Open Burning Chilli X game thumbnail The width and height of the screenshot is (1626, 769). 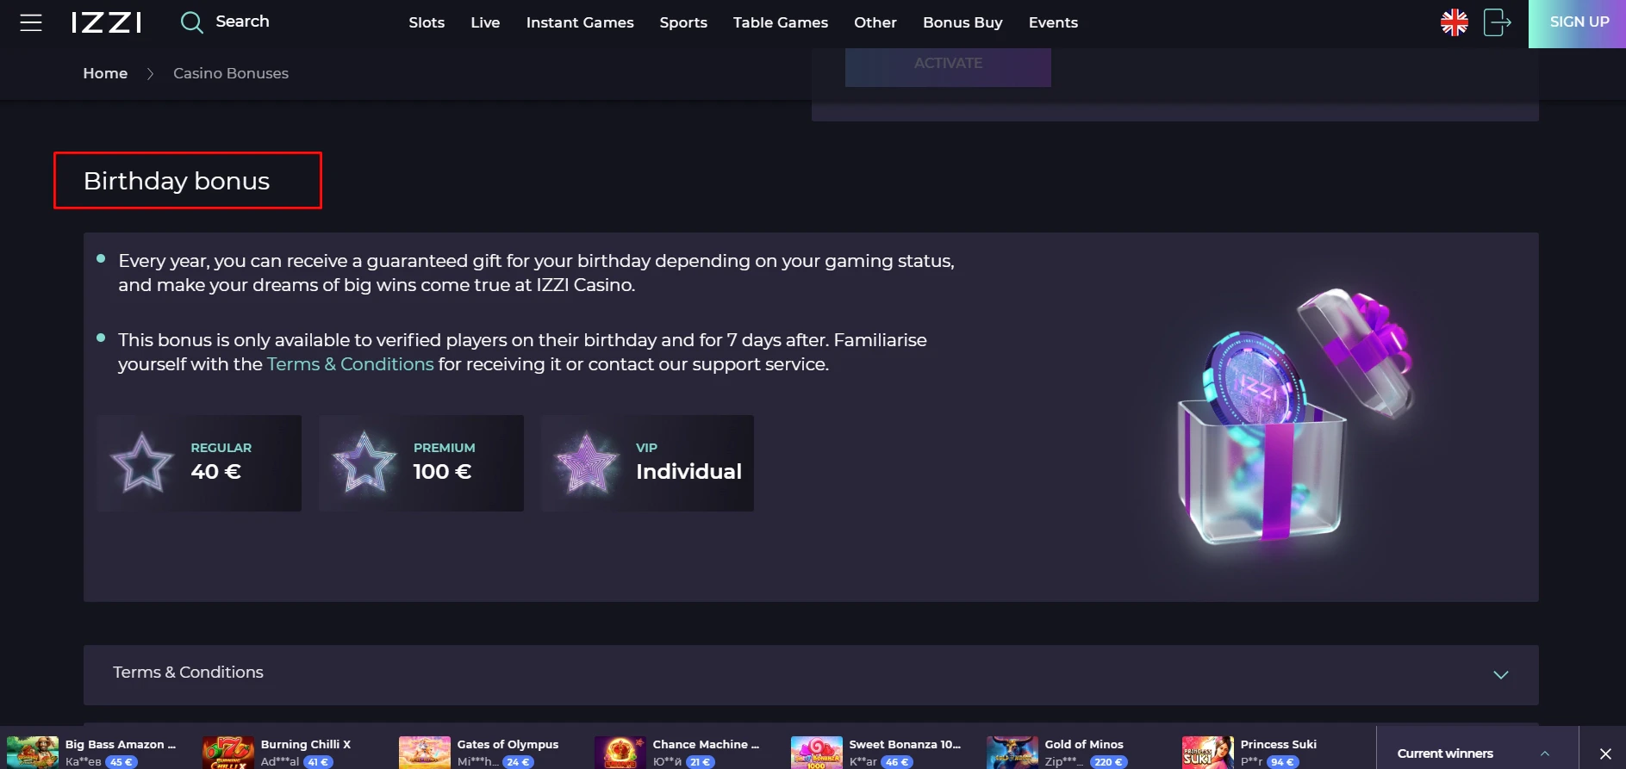tap(228, 753)
